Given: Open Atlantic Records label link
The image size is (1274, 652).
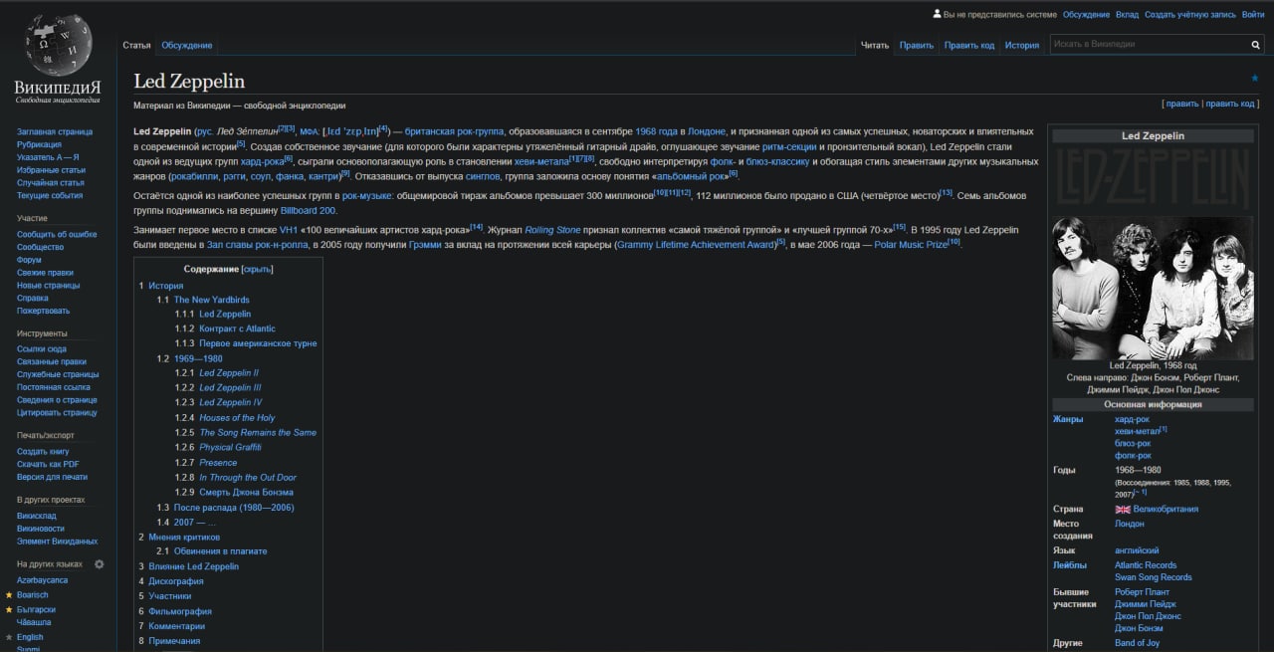Looking at the screenshot, I should click(1146, 564).
